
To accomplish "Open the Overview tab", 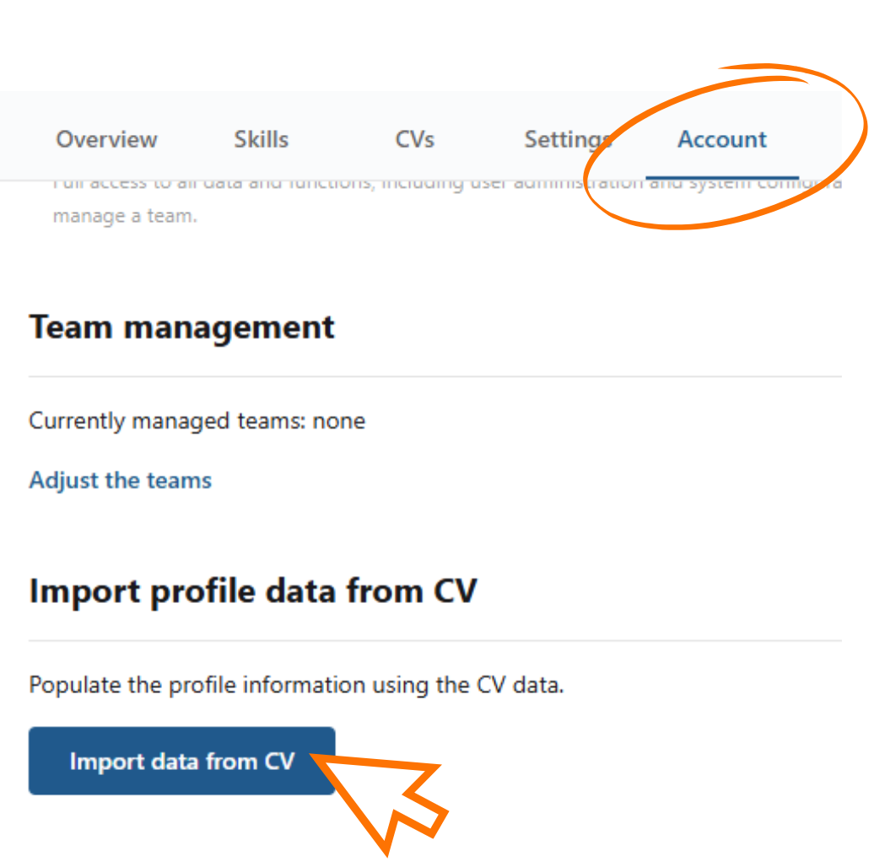I will 106,139.
